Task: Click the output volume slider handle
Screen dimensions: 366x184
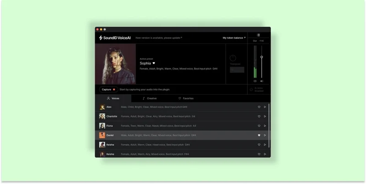Action: (x=262, y=57)
